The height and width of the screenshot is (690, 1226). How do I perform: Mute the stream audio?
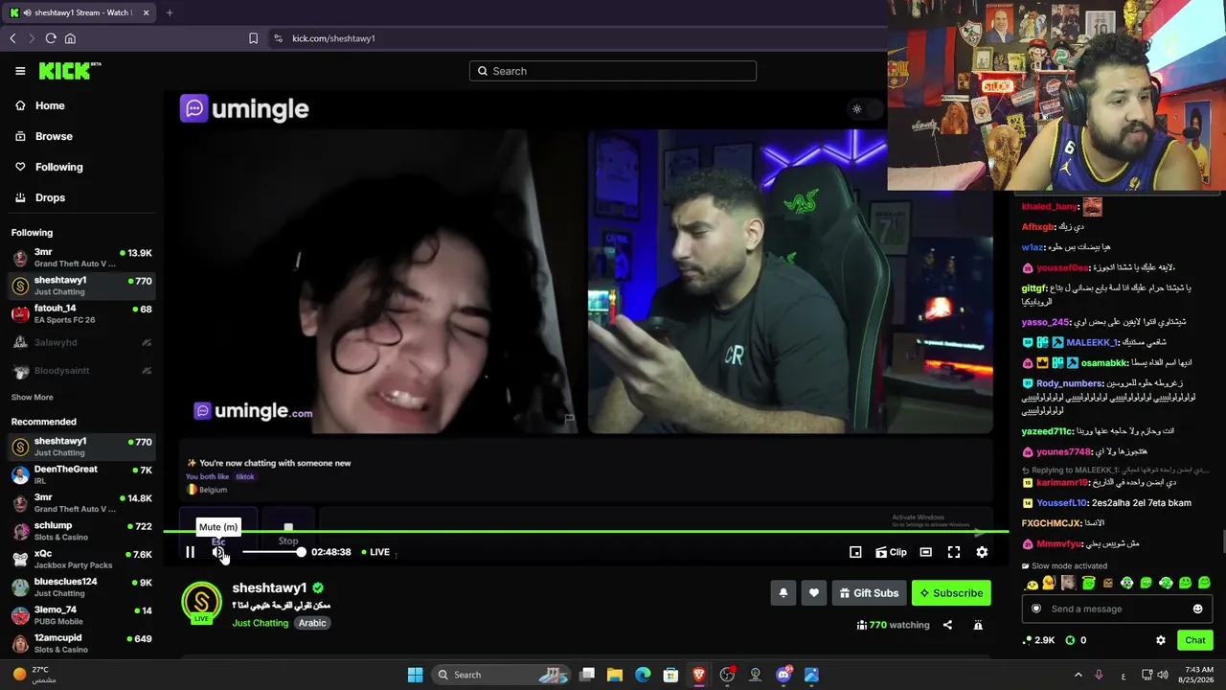(219, 552)
